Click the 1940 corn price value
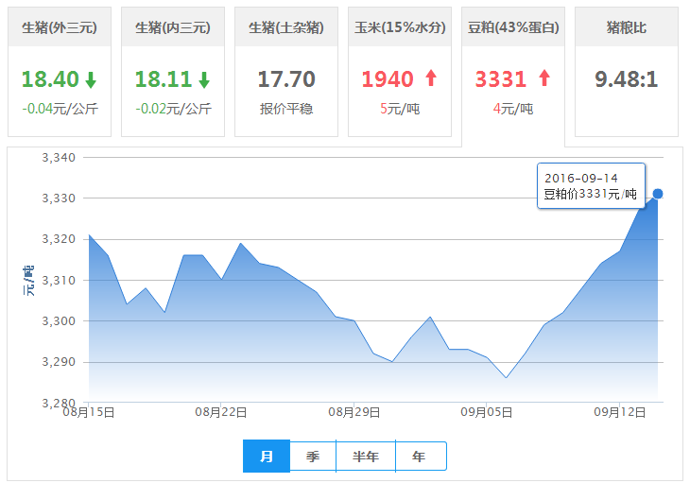The height and width of the screenshot is (483, 690). [x=388, y=79]
